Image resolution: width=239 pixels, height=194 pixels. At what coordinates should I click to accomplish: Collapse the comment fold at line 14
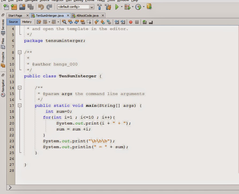point(20,88)
